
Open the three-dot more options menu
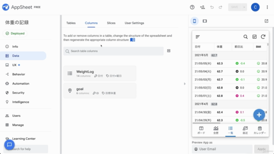tap(267, 7)
